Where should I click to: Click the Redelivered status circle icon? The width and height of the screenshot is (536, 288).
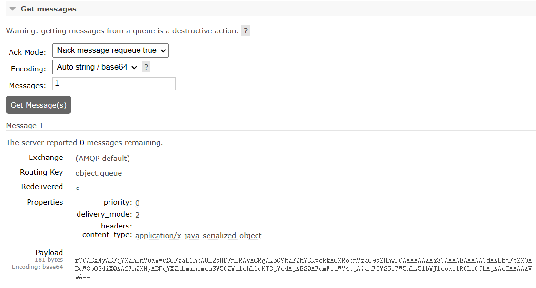(x=78, y=189)
